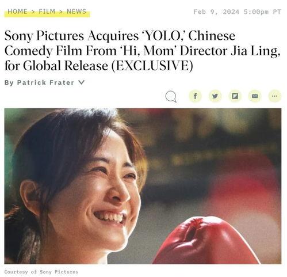Share article by email icon
Viewport: 287px width, 277px height.
[255, 96]
